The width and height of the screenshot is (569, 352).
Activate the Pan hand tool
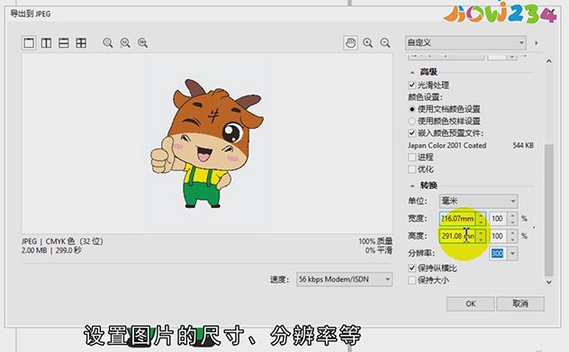coord(350,43)
